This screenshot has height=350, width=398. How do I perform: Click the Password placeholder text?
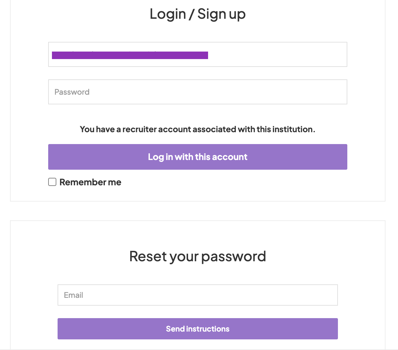click(72, 92)
